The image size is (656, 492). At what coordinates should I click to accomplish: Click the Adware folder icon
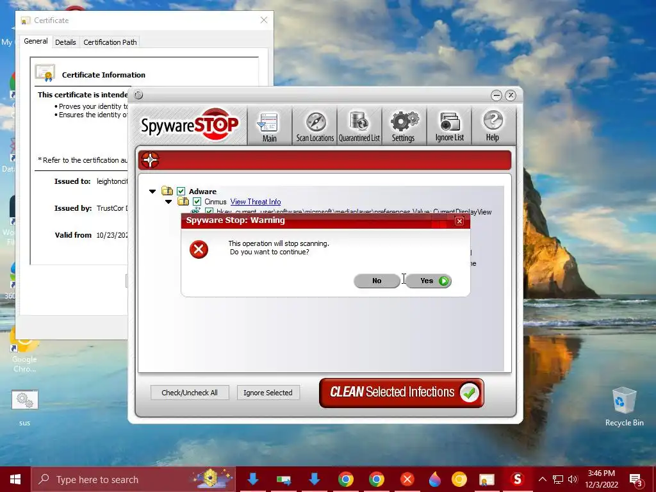[x=167, y=191]
